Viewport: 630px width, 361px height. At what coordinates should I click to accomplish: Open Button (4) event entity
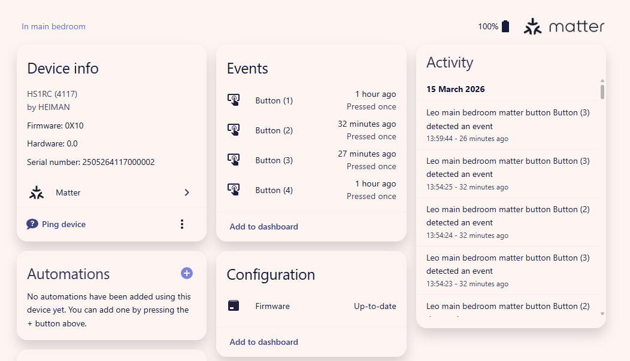point(311,189)
